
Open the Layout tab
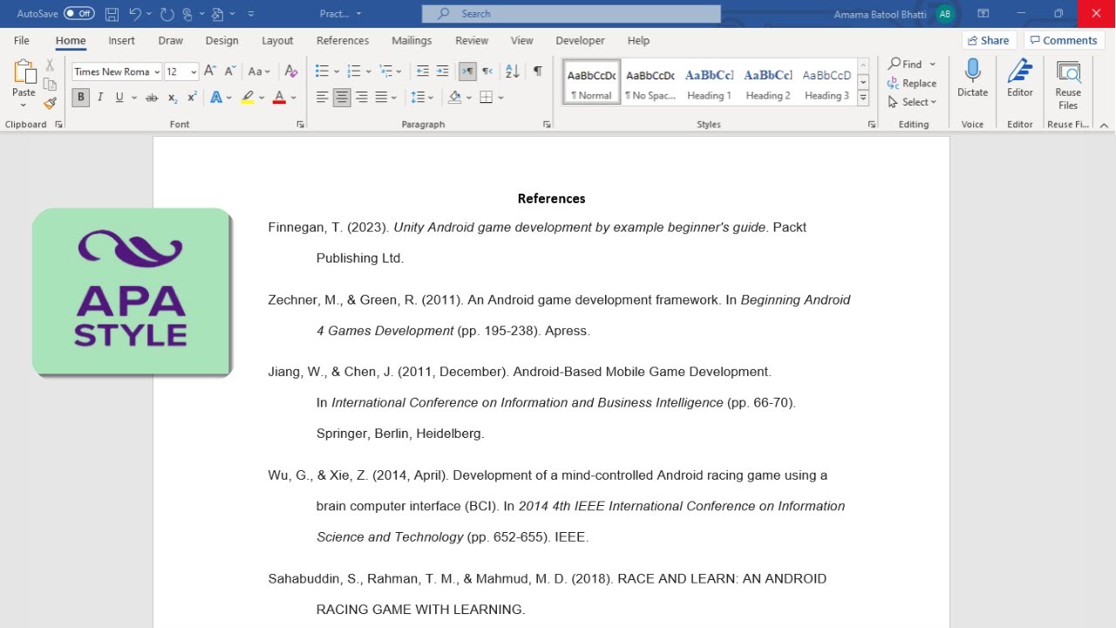pyautogui.click(x=277, y=40)
